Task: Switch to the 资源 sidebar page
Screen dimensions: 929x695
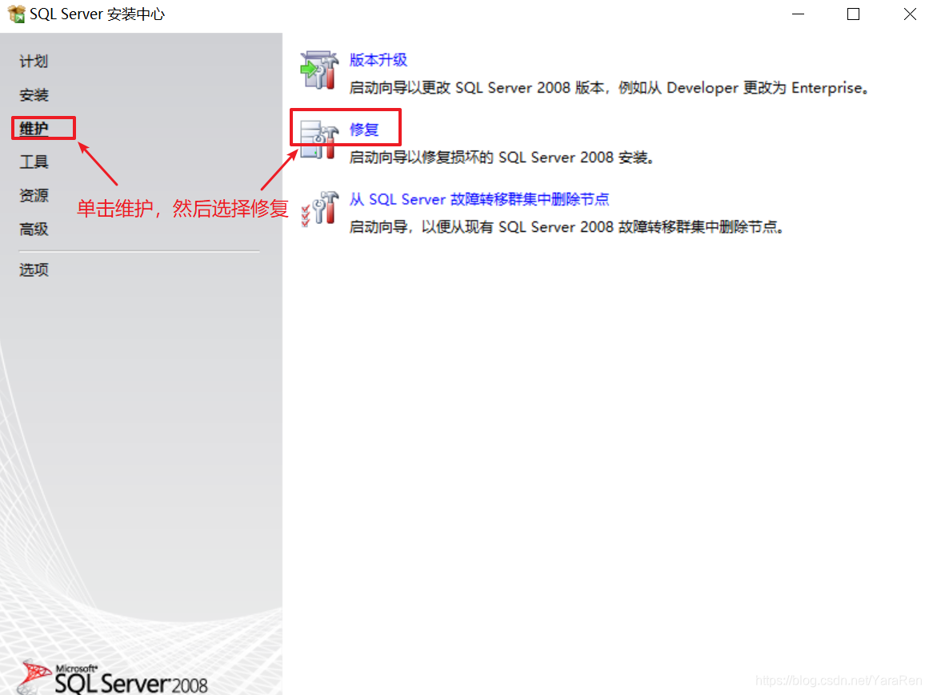Action: pos(34,195)
